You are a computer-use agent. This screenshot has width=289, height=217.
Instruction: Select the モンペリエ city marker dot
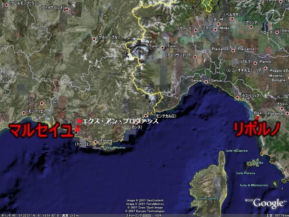(x=23, y=113)
